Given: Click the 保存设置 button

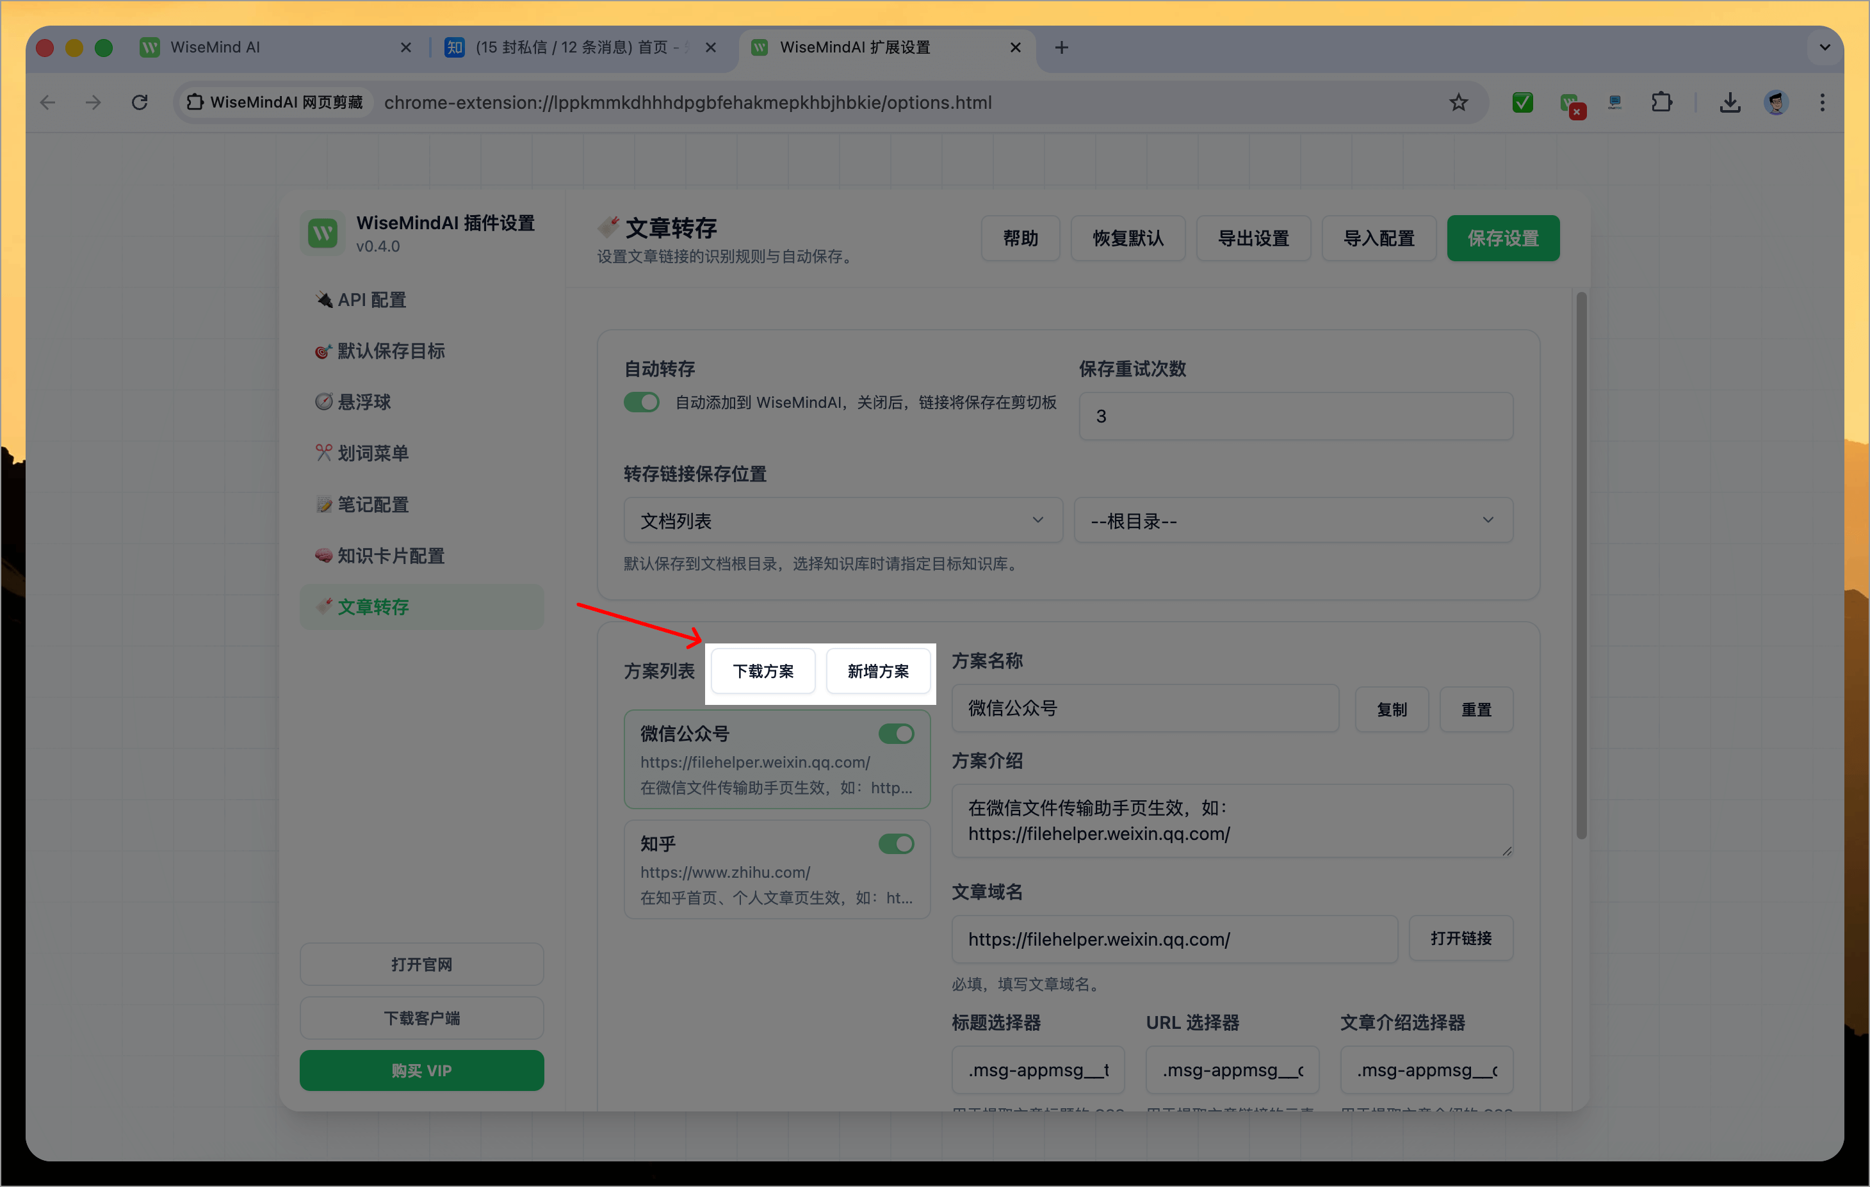Looking at the screenshot, I should [1504, 238].
